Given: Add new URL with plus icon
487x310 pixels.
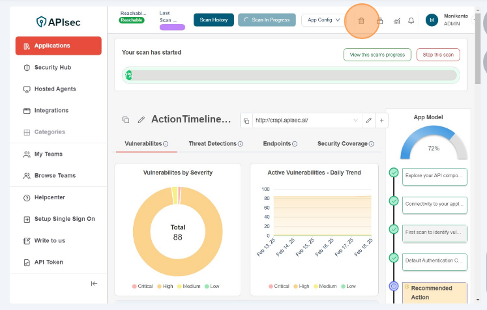Looking at the screenshot, I should pos(382,120).
